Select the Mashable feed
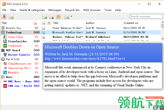Screen dimensions: 164x110 click(21, 72)
